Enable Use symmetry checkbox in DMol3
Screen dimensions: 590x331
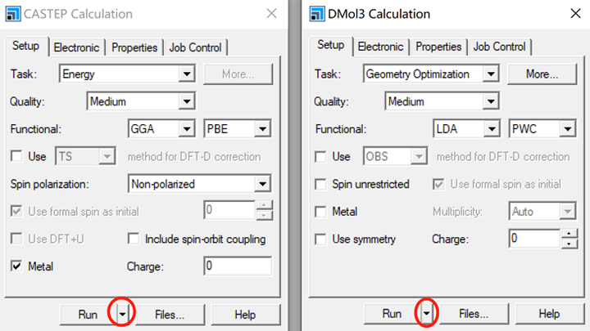coord(320,239)
